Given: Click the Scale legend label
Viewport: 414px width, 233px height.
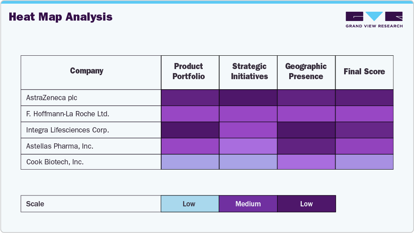Looking at the screenshot, I should pyautogui.click(x=35, y=204).
